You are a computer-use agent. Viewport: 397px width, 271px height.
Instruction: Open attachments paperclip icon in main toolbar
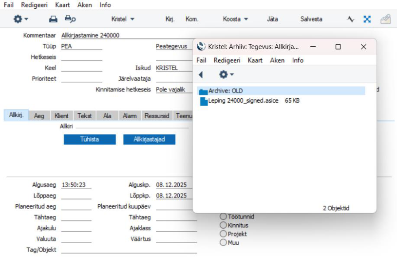point(386,19)
